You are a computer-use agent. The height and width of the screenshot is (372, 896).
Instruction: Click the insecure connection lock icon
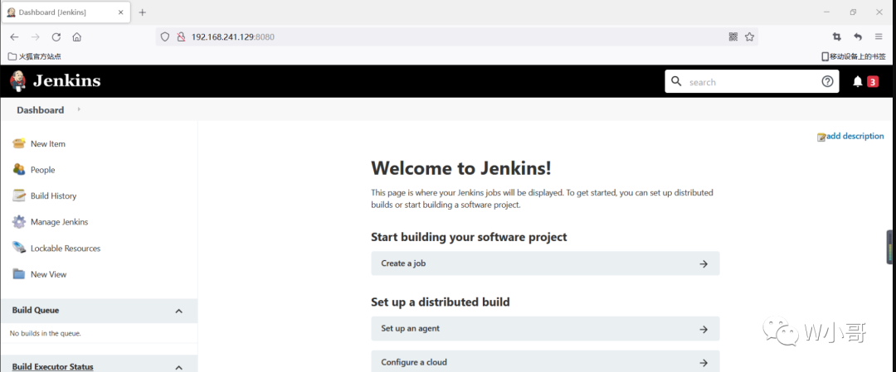(x=181, y=37)
